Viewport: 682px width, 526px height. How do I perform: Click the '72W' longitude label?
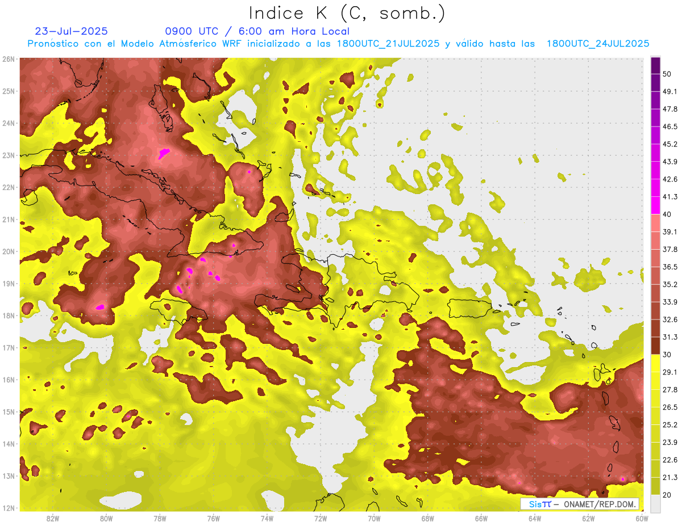click(x=321, y=519)
